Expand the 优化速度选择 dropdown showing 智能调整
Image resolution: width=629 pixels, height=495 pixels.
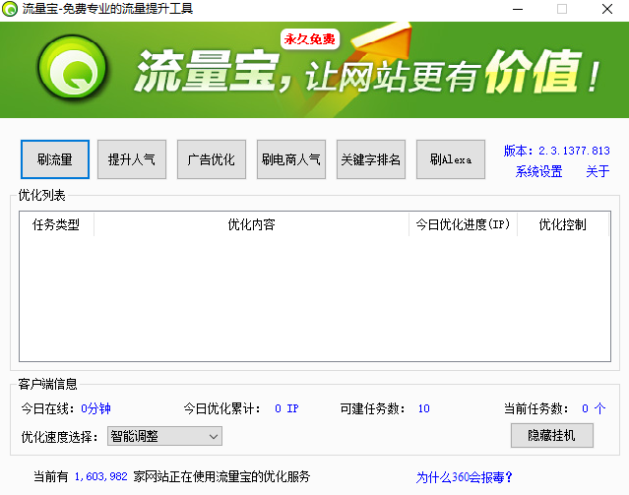(164, 436)
